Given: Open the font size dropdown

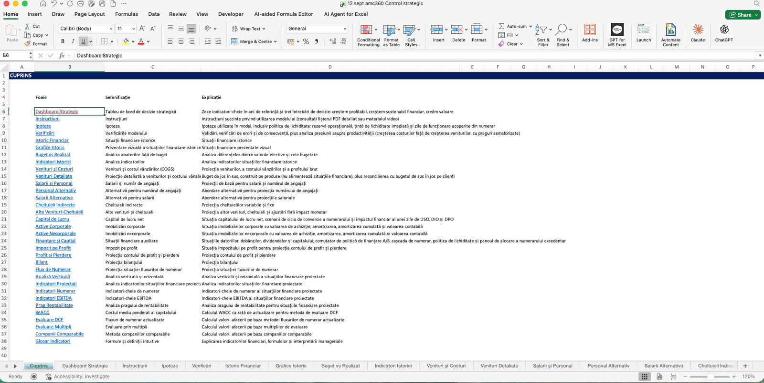Looking at the screenshot, I should pyautogui.click(x=134, y=29).
